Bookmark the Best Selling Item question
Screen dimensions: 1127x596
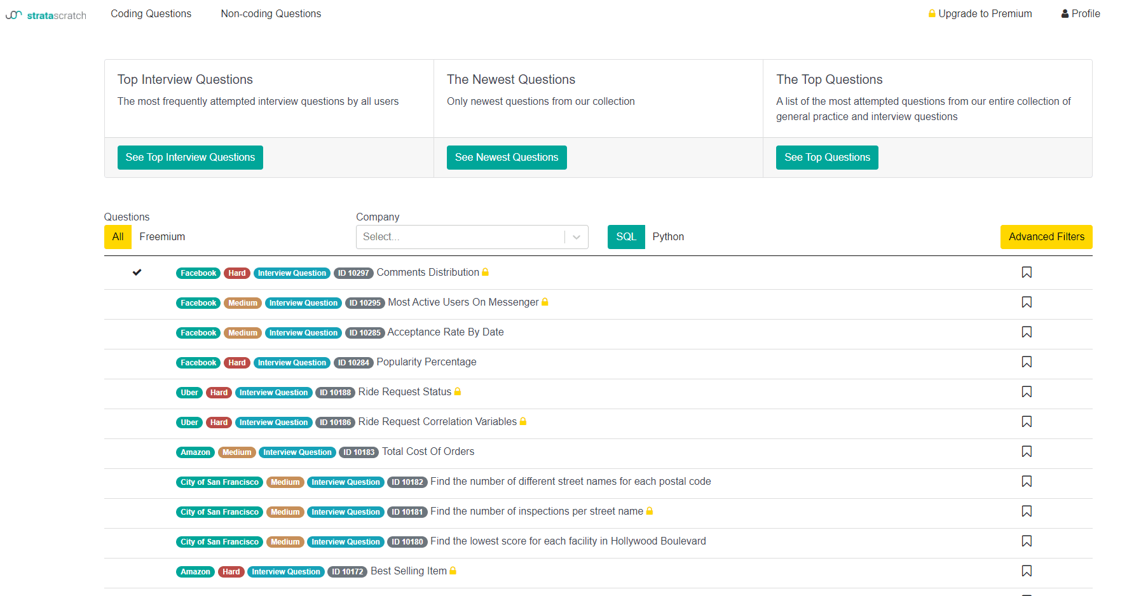coord(1027,571)
